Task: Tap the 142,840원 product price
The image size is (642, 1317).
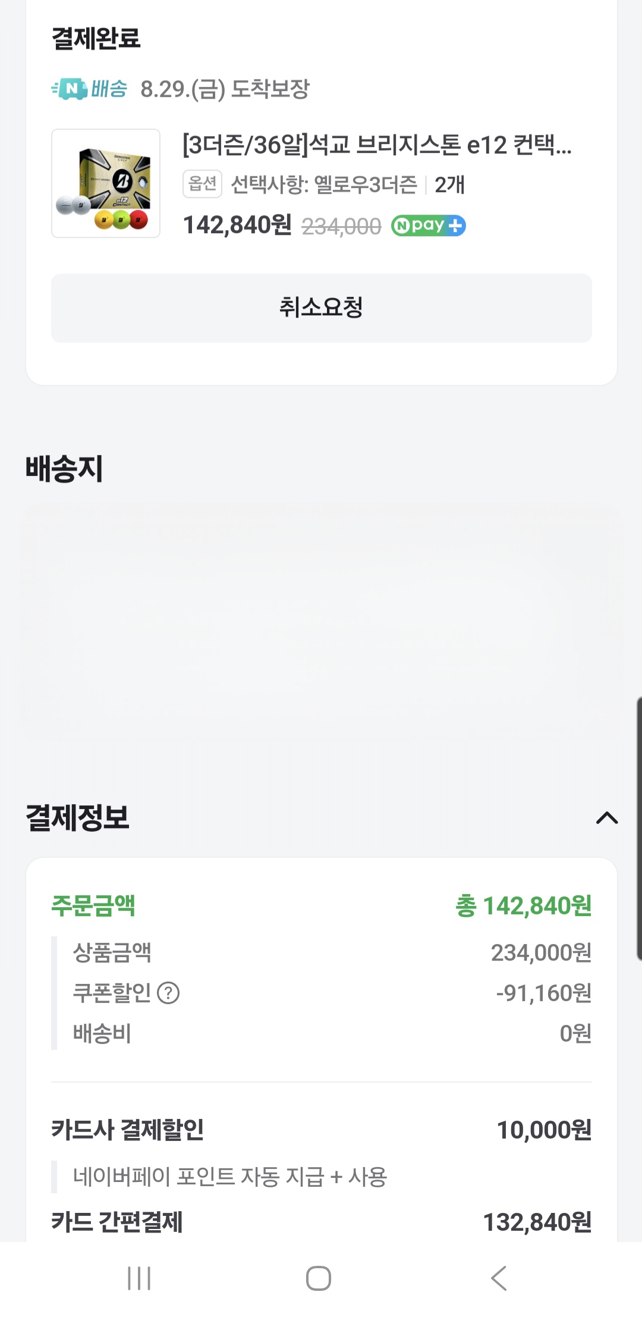Action: [x=237, y=225]
